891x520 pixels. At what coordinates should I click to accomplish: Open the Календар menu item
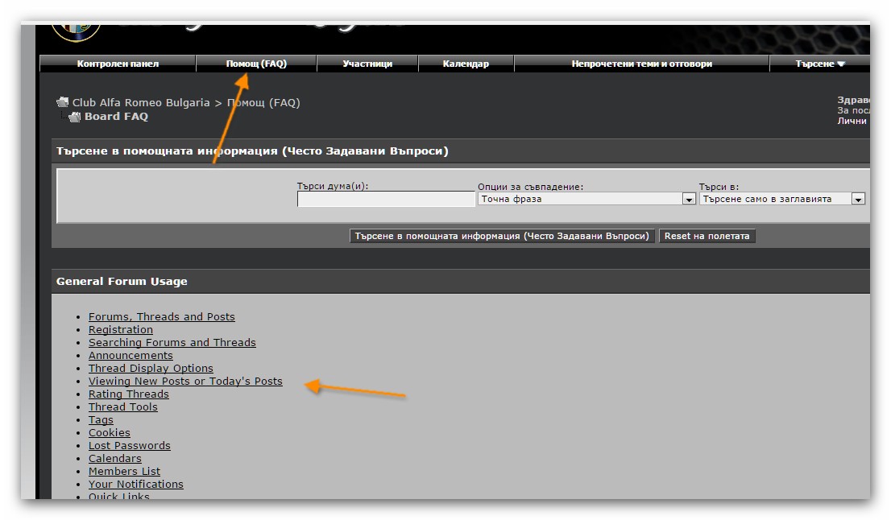click(x=466, y=64)
